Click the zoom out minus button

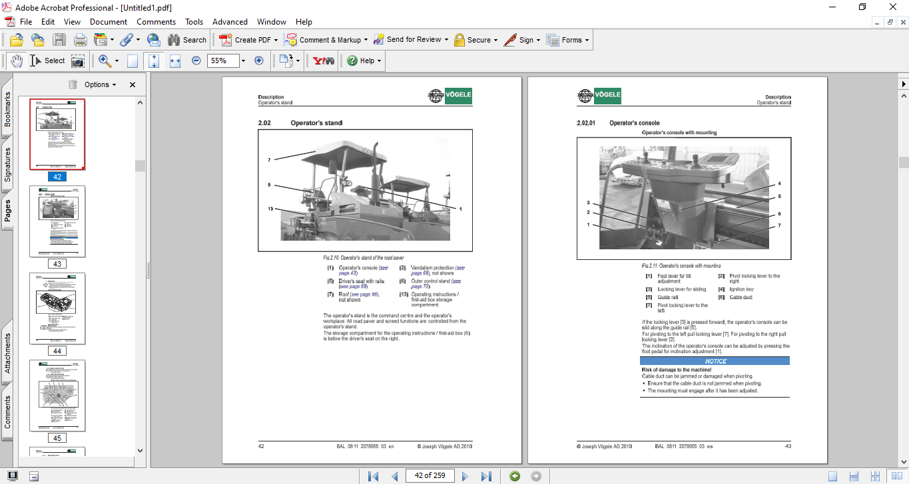point(196,60)
